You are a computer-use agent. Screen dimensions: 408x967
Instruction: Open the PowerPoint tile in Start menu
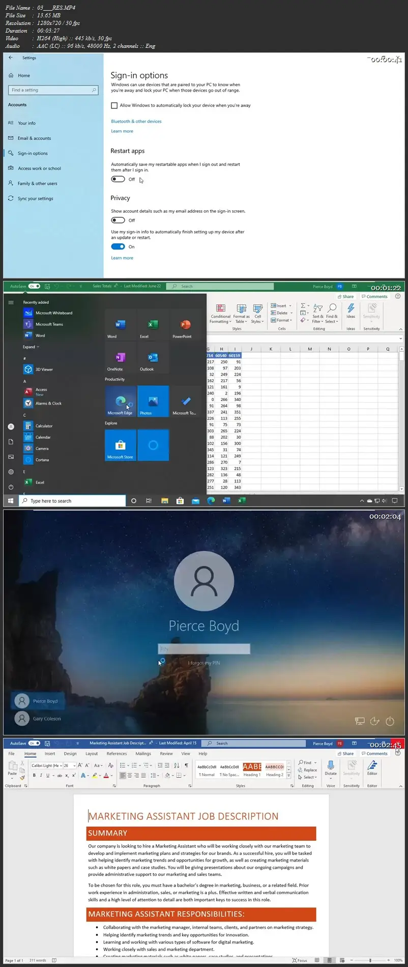pos(186,326)
